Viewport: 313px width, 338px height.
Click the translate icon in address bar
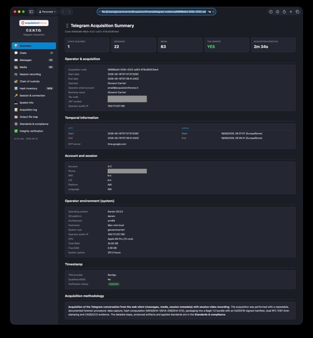tap(209, 12)
